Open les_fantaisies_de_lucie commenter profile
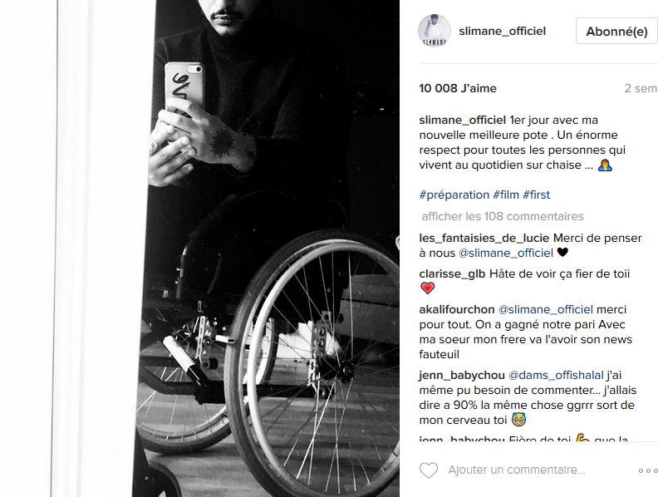This screenshot has width=663, height=497. [x=484, y=239]
